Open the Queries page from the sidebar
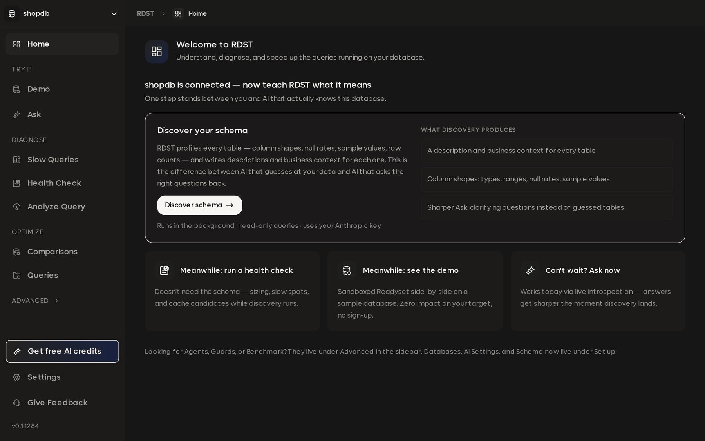The image size is (705, 441). pyautogui.click(x=62, y=275)
